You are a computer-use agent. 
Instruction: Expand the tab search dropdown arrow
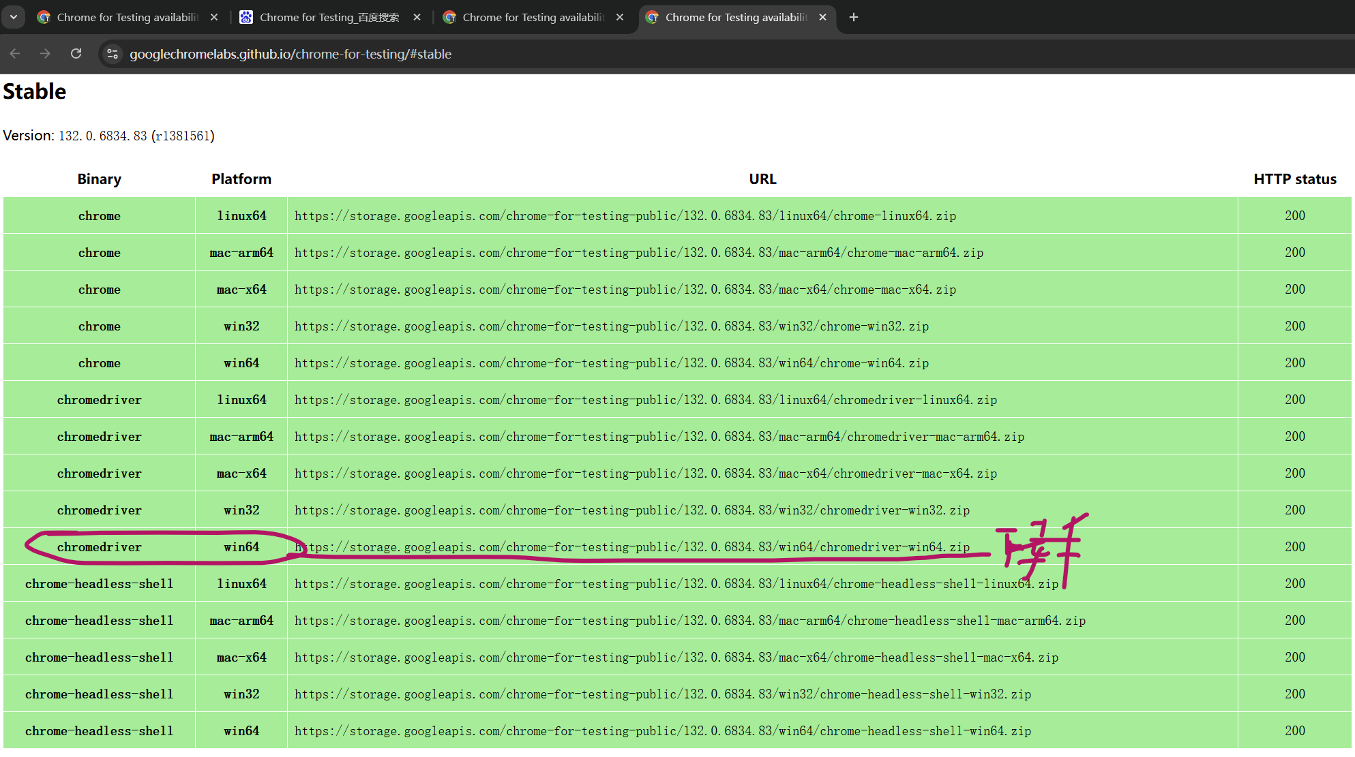(x=13, y=17)
